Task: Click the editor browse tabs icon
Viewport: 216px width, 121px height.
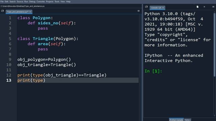Action: pyautogui.click(x=2, y=11)
